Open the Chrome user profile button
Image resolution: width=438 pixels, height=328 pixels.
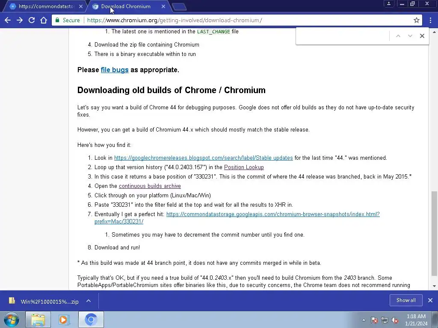388,4
